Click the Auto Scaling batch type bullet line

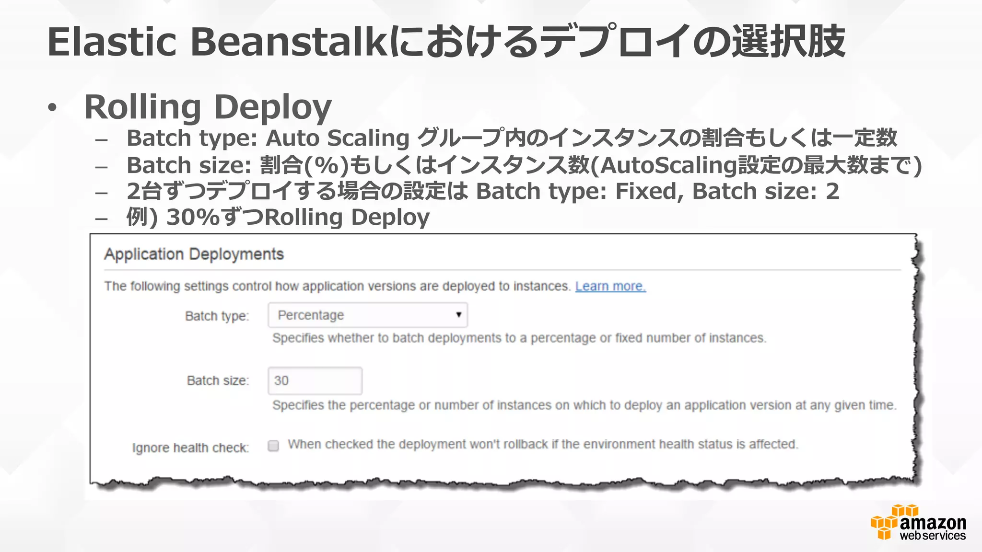pyautogui.click(x=511, y=138)
